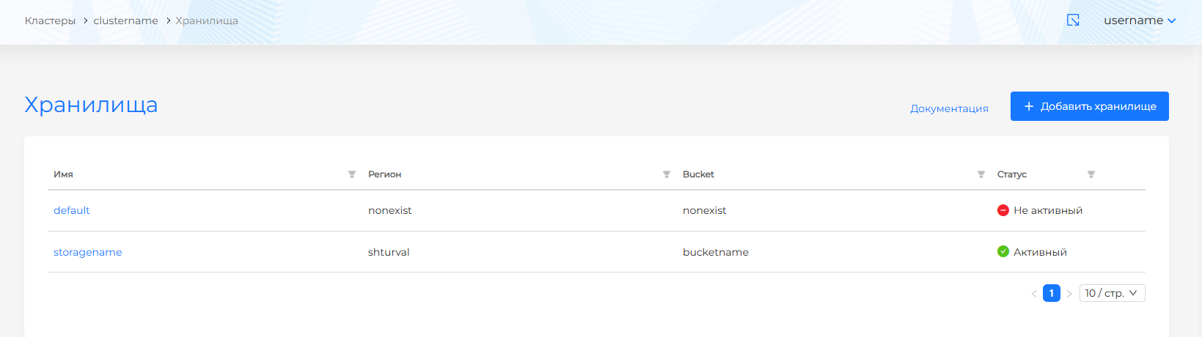This screenshot has height=337, width=1202.
Task: Open the 10 / стр. page size selector
Action: (1112, 293)
